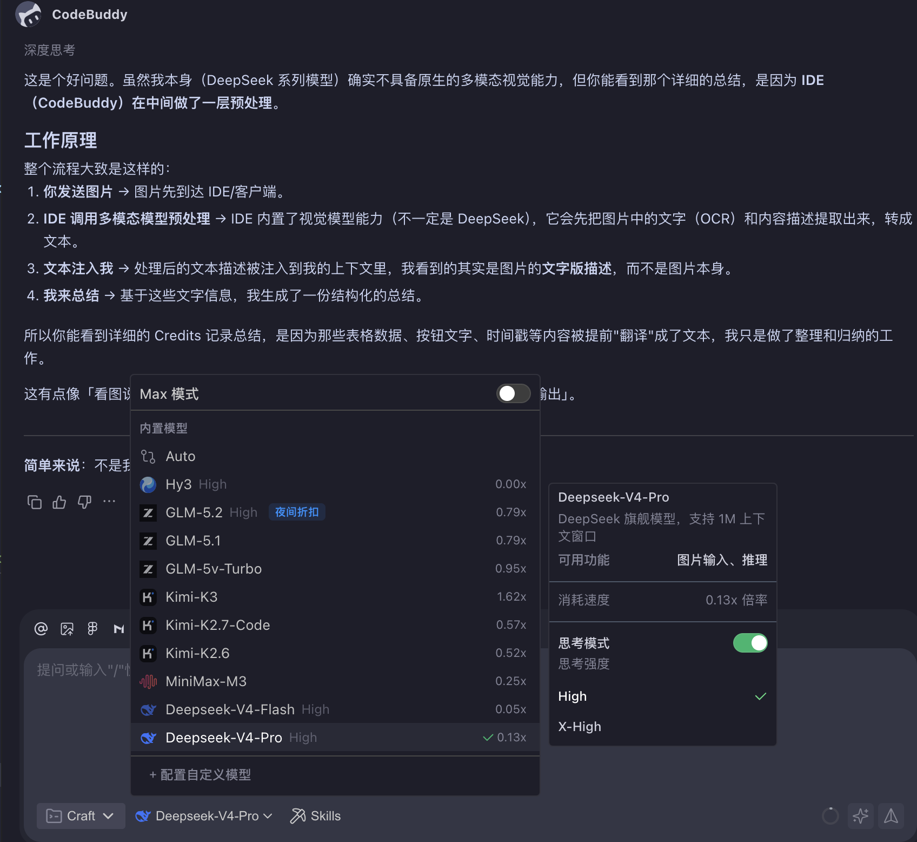
Task: Click the Deepseek-V4-Flash whale logo icon
Action: pyautogui.click(x=148, y=709)
